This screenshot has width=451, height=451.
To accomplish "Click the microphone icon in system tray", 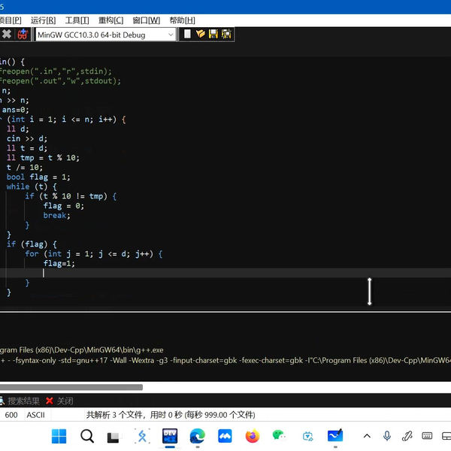I will [387, 436].
